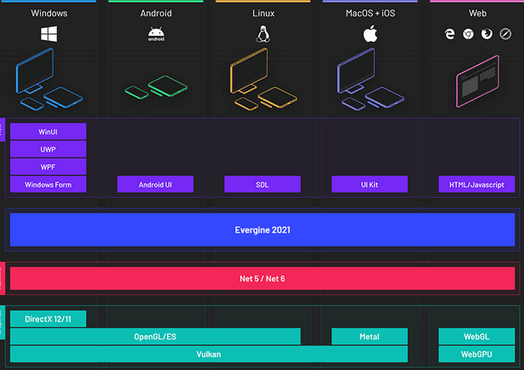This screenshot has height=370, width=524.
Task: Click the Evergine 2021 blue bar
Action: 262,229
